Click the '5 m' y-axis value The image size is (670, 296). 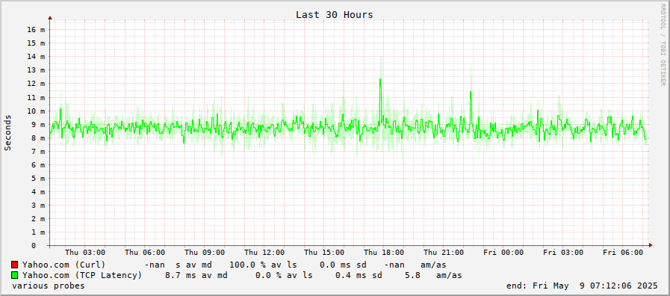point(38,179)
